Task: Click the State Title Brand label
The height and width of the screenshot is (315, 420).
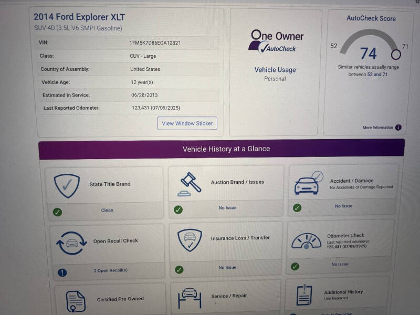Action: click(x=110, y=184)
